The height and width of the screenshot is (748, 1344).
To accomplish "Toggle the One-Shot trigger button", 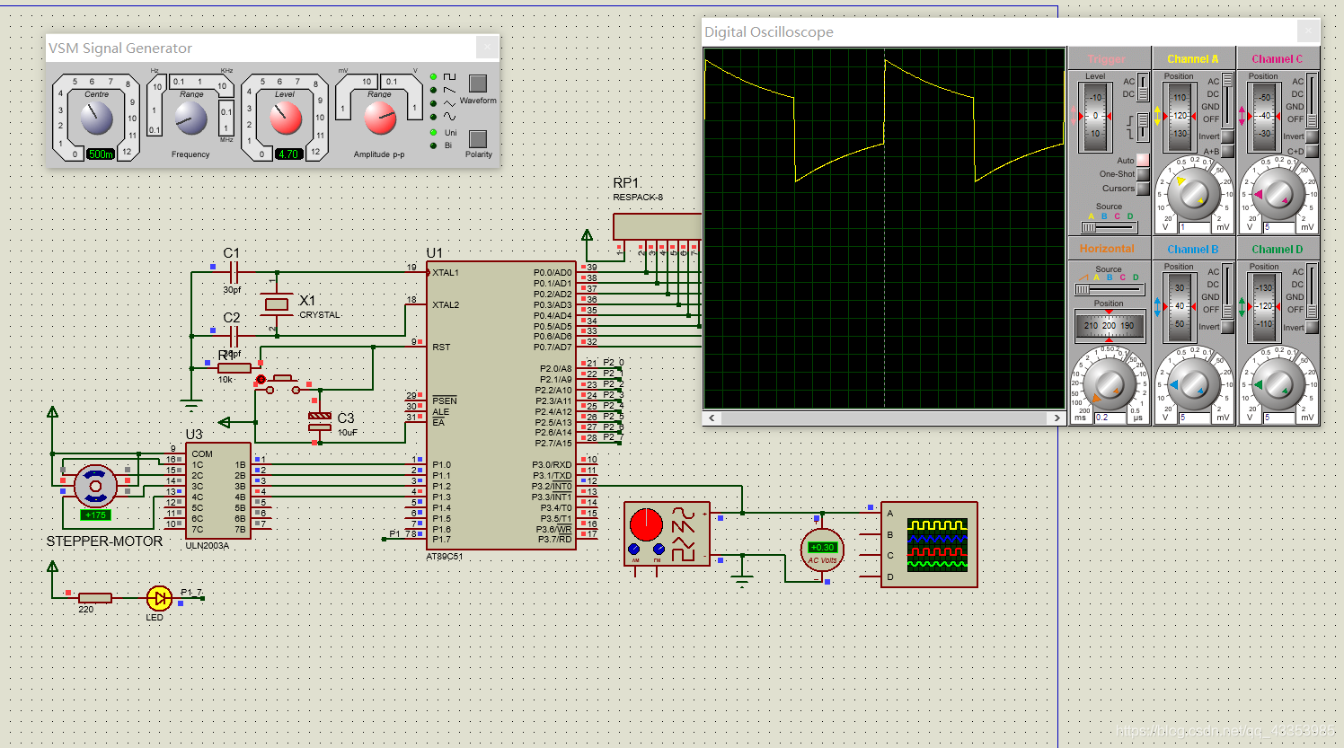I will click(x=1143, y=174).
